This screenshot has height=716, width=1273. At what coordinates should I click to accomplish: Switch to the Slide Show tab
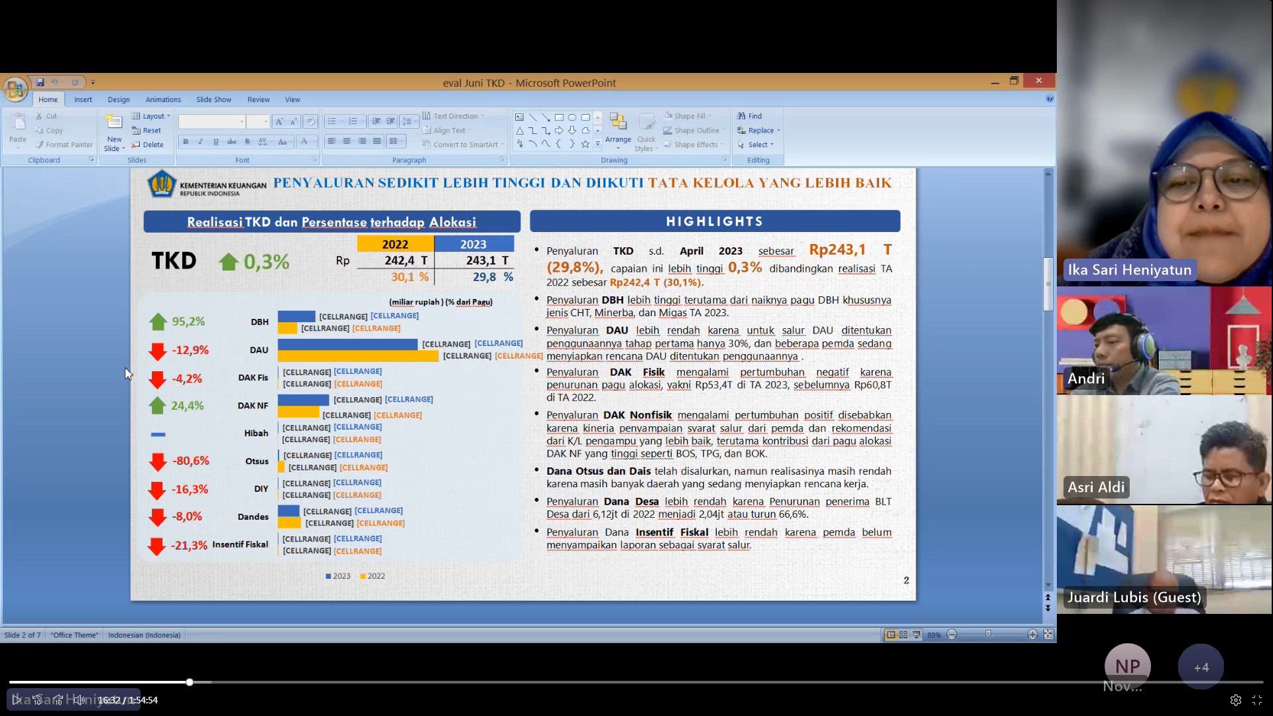(213, 99)
